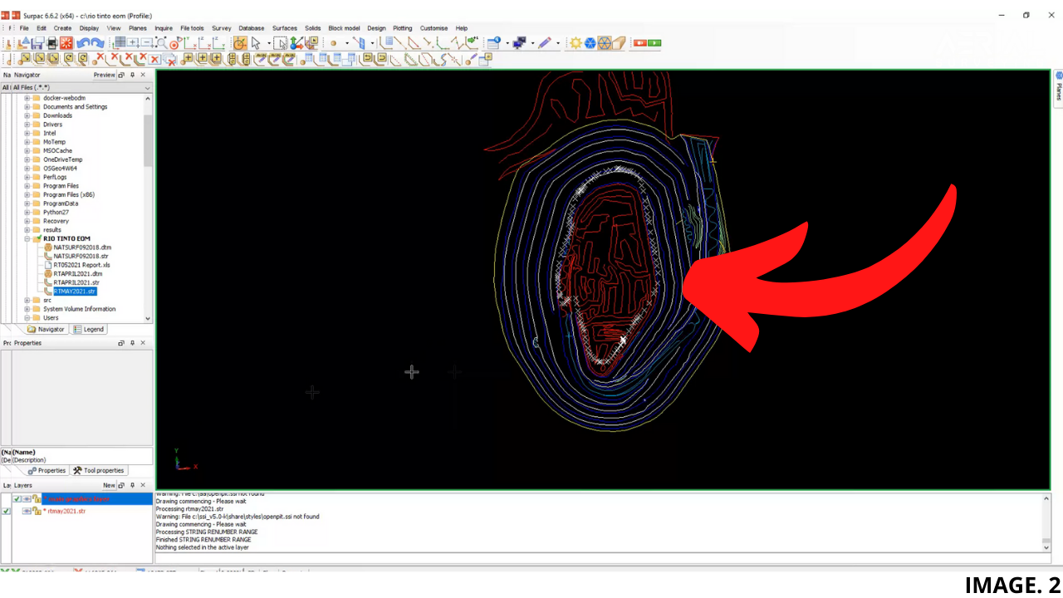Click the Zoom in toolbar icon
The image size is (1063, 598).
point(133,42)
